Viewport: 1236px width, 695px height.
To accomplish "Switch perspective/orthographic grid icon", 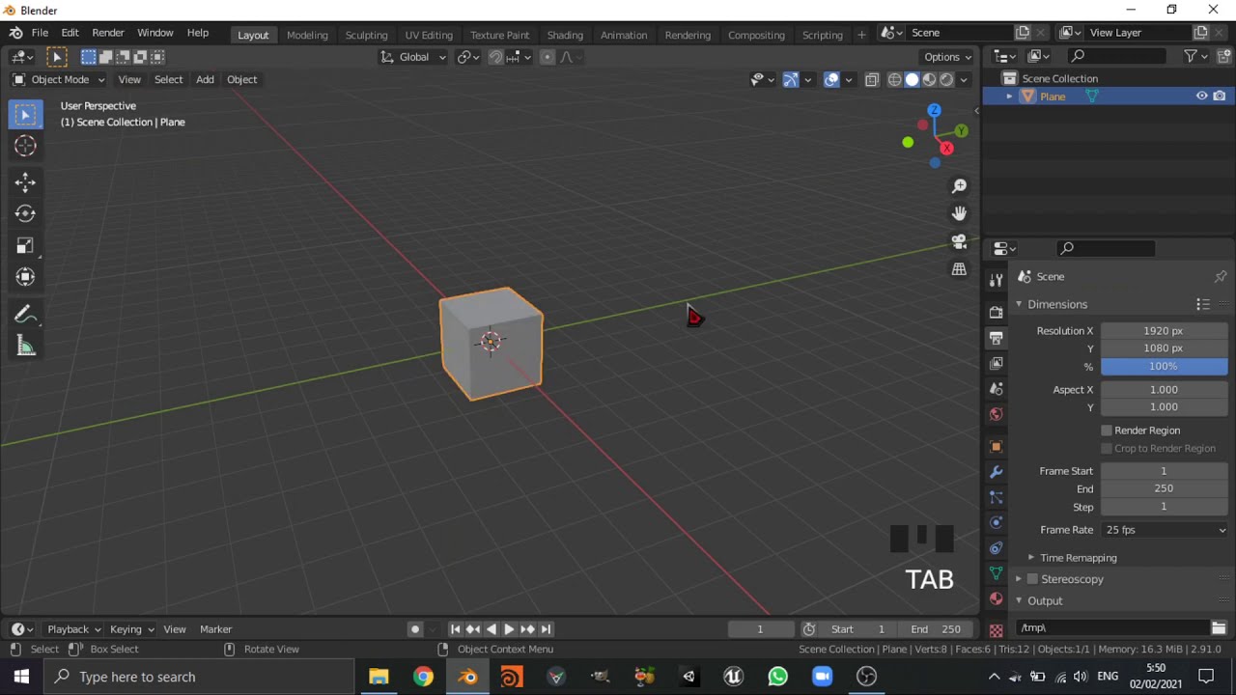I will coord(959,269).
